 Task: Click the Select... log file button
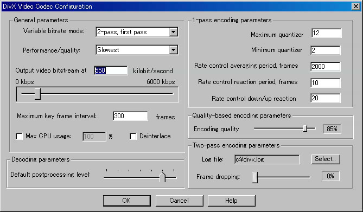(x=326, y=159)
